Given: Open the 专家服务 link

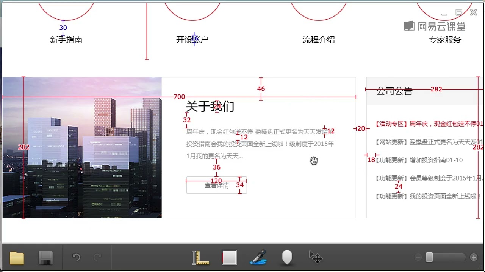Looking at the screenshot, I should pyautogui.click(x=445, y=40).
